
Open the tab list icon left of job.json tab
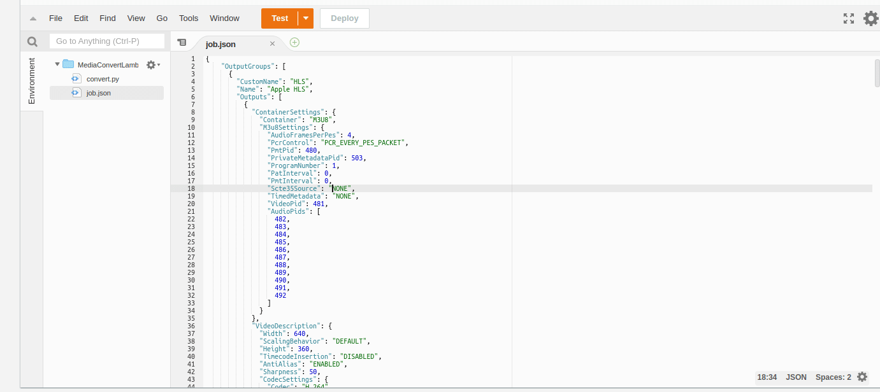click(182, 41)
